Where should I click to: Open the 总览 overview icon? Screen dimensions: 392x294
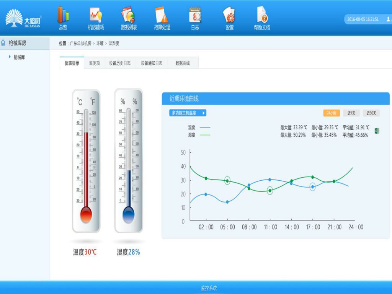click(63, 18)
